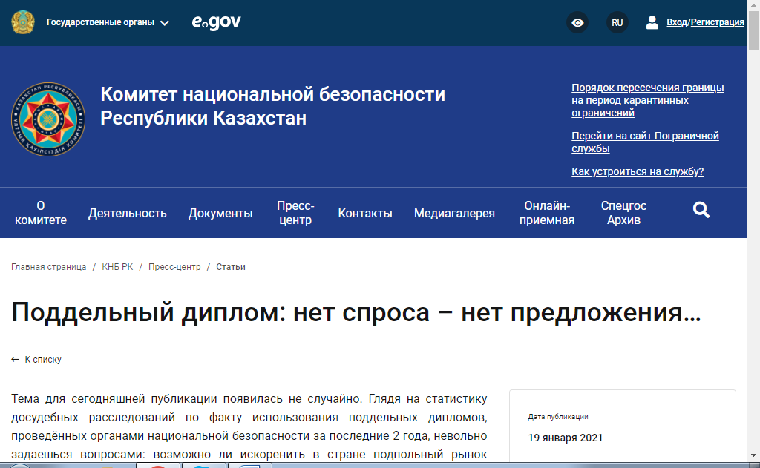This screenshot has width=760, height=468.
Task: Select the Деятельность menu item
Action: pyautogui.click(x=128, y=213)
